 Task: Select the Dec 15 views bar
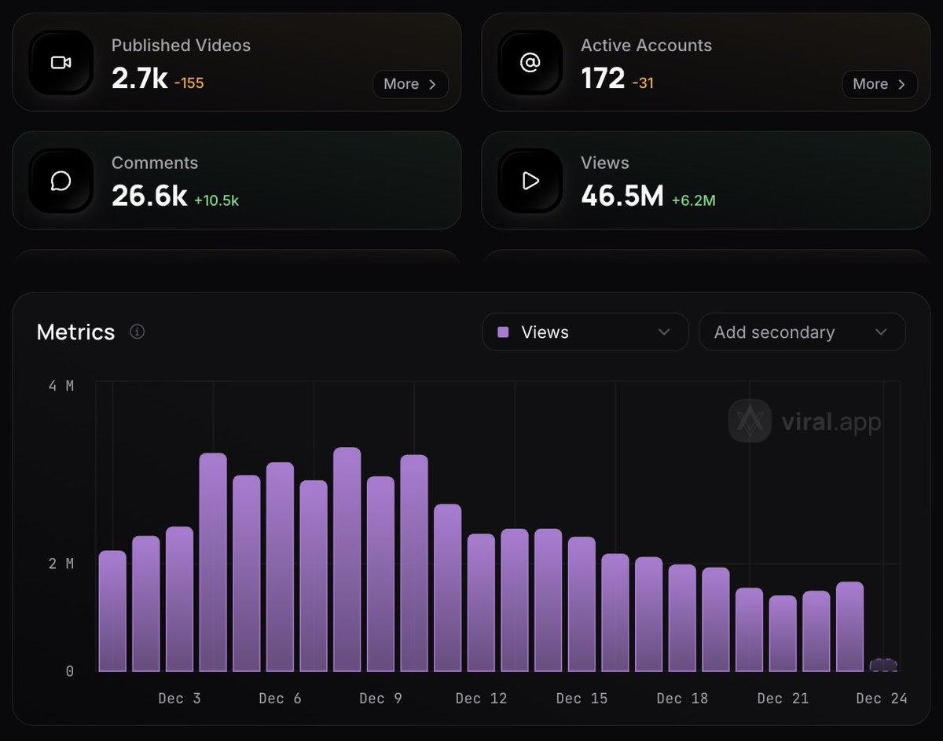(x=582, y=604)
